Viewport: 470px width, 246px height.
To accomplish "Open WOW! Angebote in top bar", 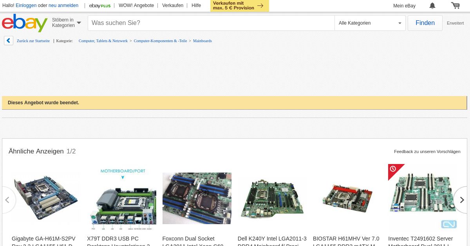I will click(x=136, y=5).
